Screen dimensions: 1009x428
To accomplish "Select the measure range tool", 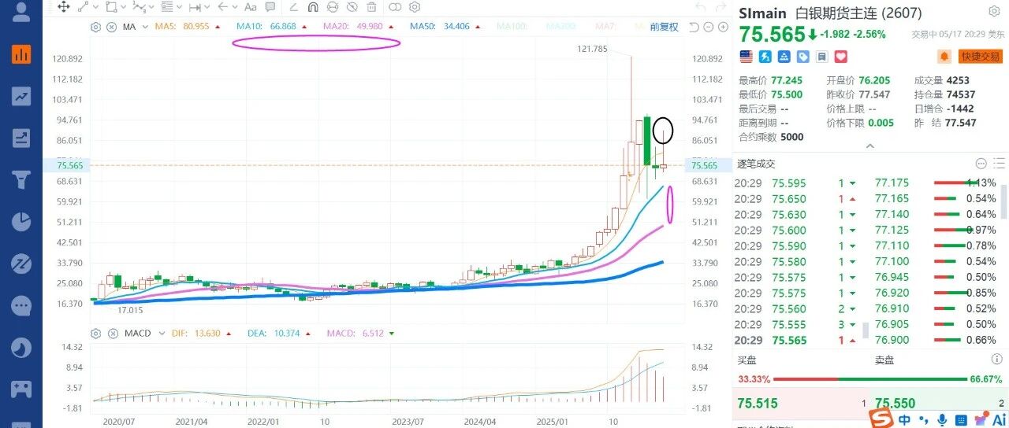I will (195, 7).
